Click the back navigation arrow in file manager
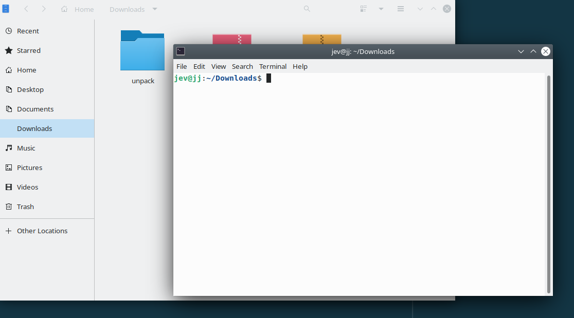The image size is (574, 318). click(26, 9)
